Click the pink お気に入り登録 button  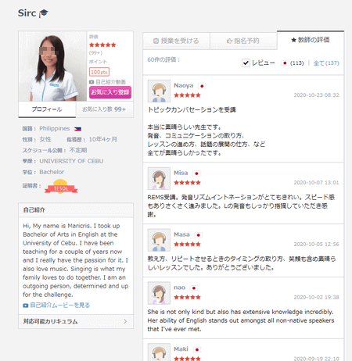pos(110,92)
